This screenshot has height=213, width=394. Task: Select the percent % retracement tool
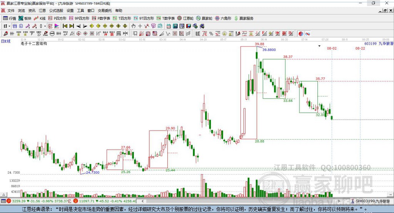tap(211, 34)
